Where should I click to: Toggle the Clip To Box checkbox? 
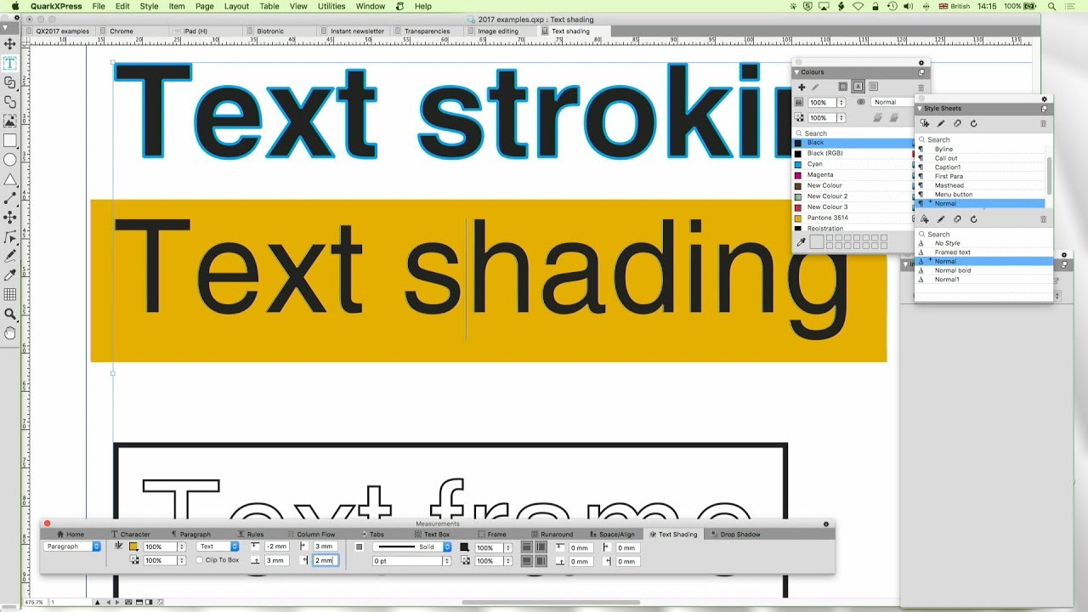pos(200,561)
